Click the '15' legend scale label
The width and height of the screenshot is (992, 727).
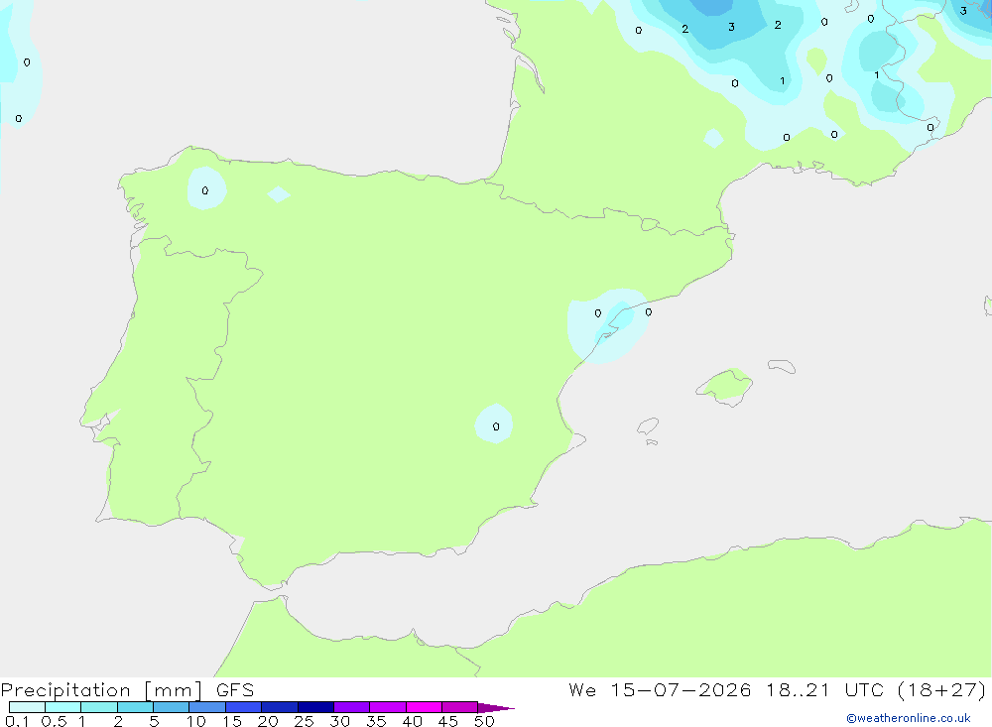[x=232, y=721]
